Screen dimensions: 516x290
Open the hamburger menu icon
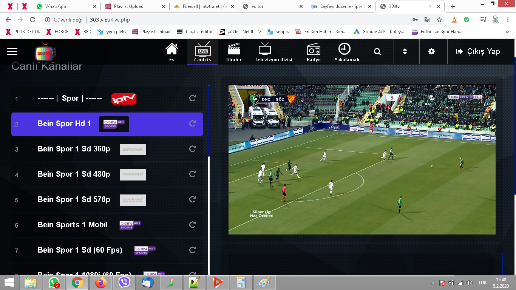coord(12,51)
